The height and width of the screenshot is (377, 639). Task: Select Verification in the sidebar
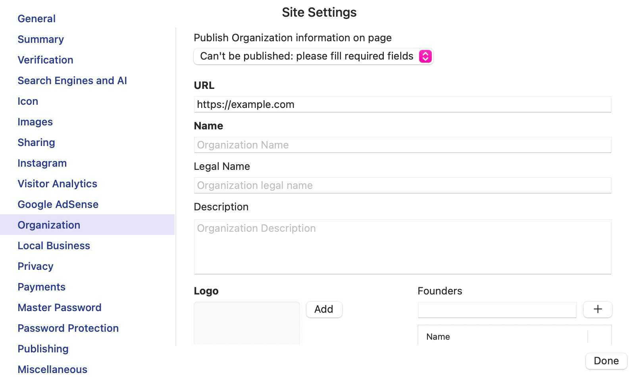[x=45, y=60]
